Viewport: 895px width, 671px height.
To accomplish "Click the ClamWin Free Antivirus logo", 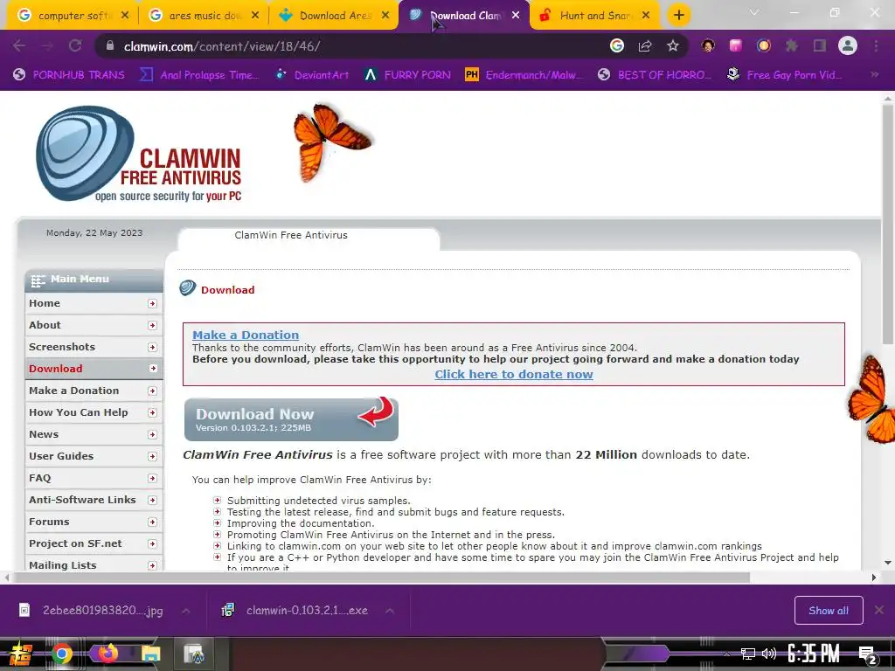I will [x=139, y=154].
